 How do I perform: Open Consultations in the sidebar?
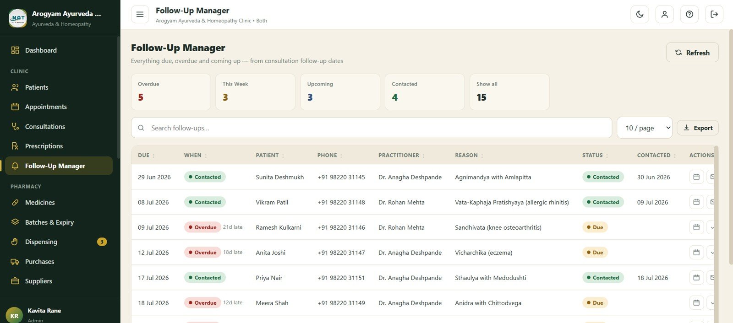(x=59, y=127)
